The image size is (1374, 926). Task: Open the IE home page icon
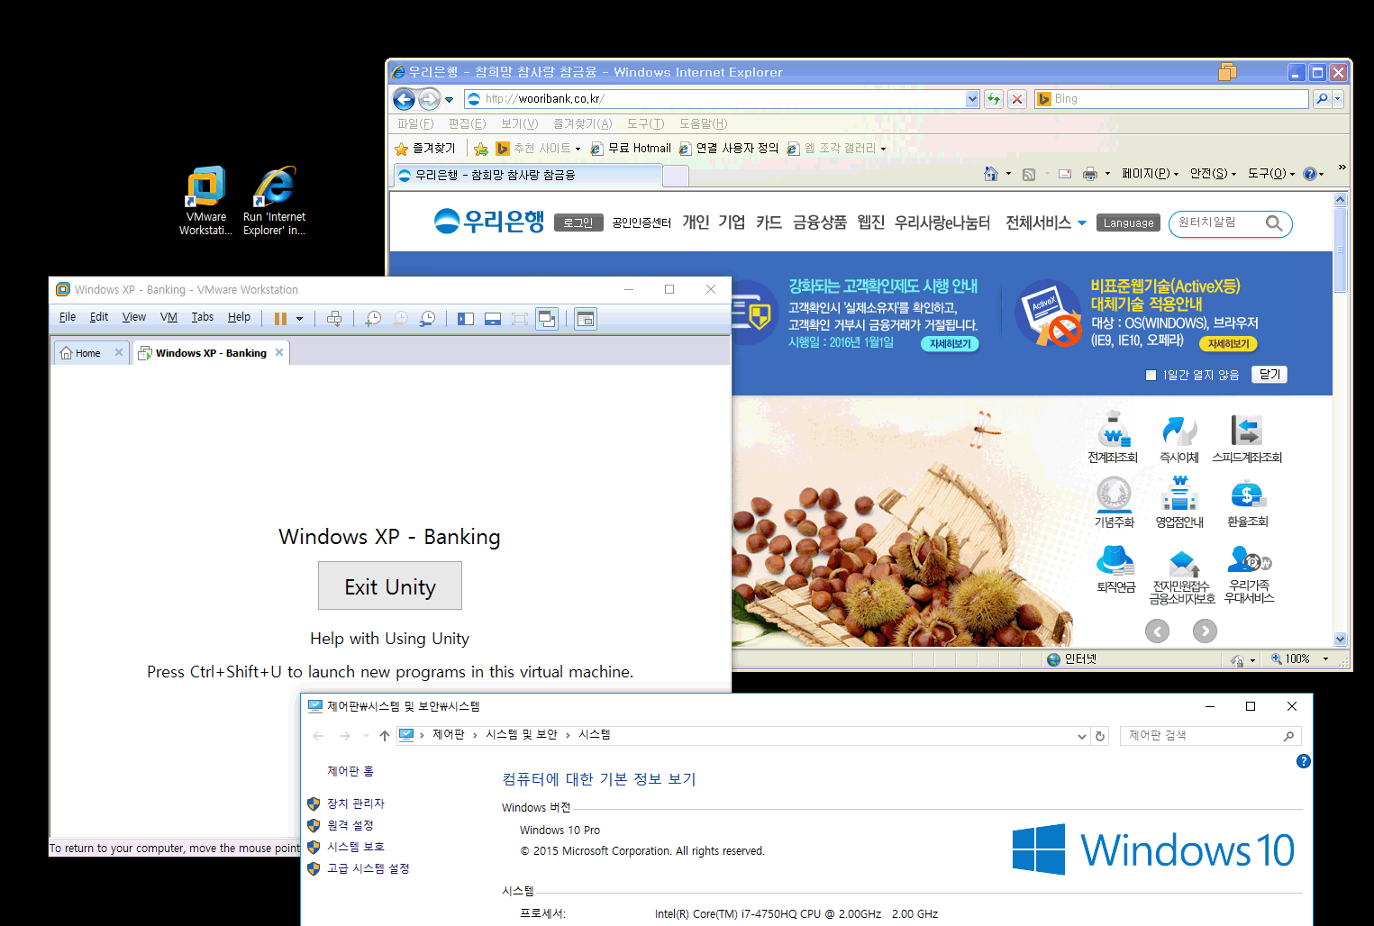point(991,174)
